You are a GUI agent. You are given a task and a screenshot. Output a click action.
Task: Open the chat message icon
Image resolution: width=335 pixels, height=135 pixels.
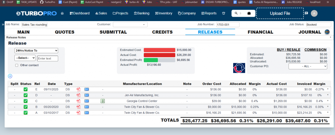tap(306, 13)
